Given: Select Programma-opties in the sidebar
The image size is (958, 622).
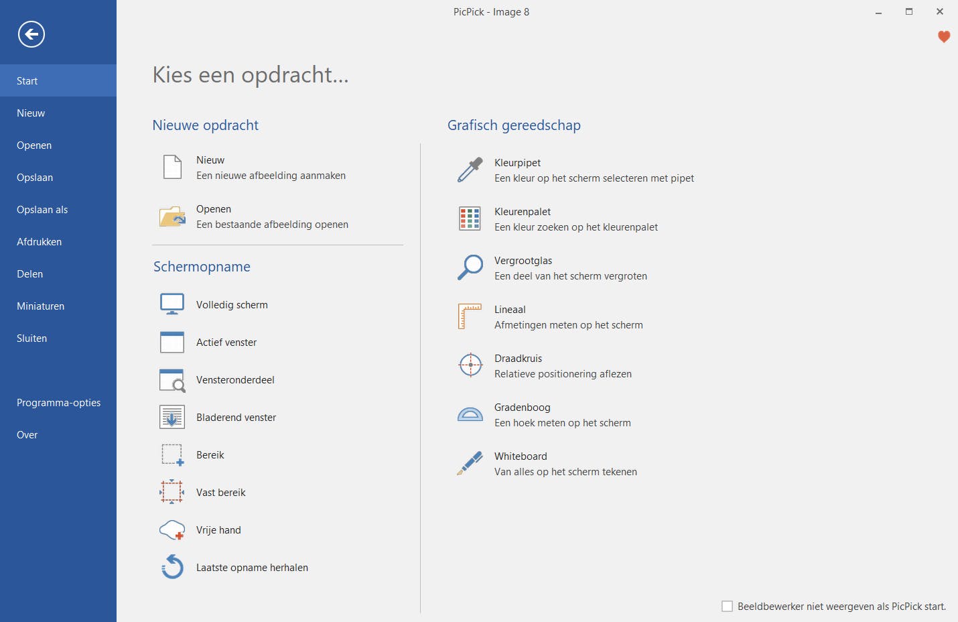Looking at the screenshot, I should pyautogui.click(x=59, y=403).
